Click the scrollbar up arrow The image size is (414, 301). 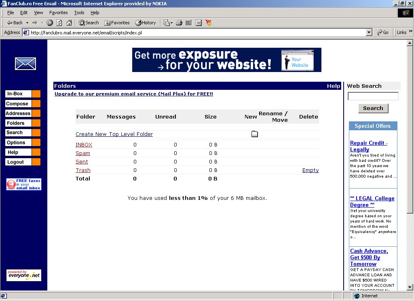click(410, 42)
